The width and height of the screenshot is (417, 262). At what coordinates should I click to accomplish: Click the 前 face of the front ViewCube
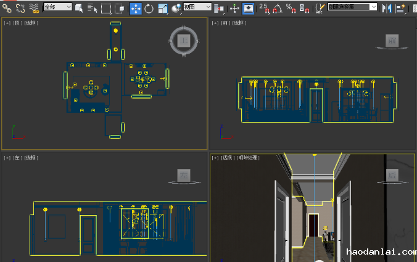392,41
